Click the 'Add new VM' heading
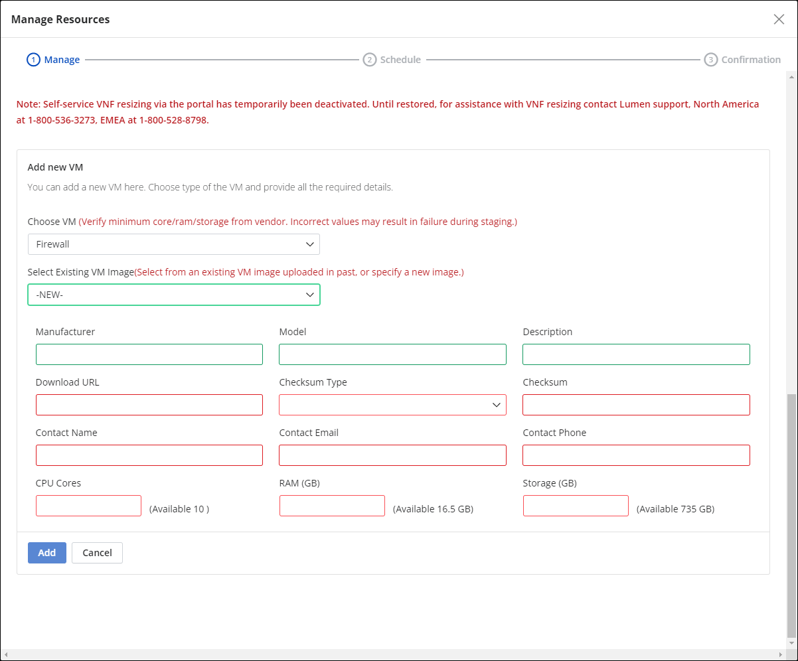This screenshot has height=661, width=798. [x=55, y=167]
